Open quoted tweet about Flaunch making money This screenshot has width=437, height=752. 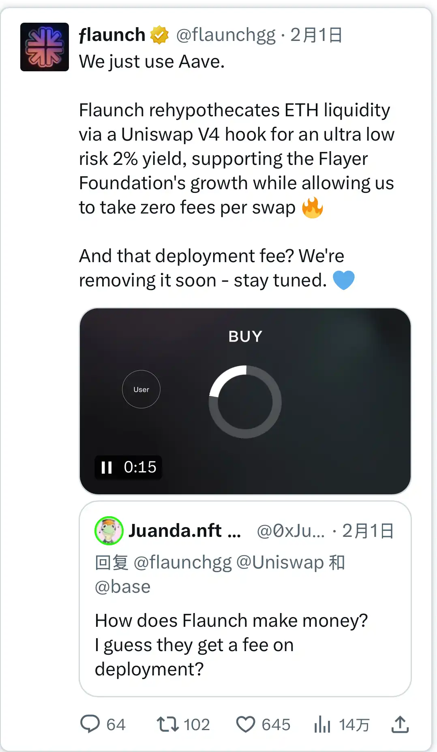click(x=245, y=644)
